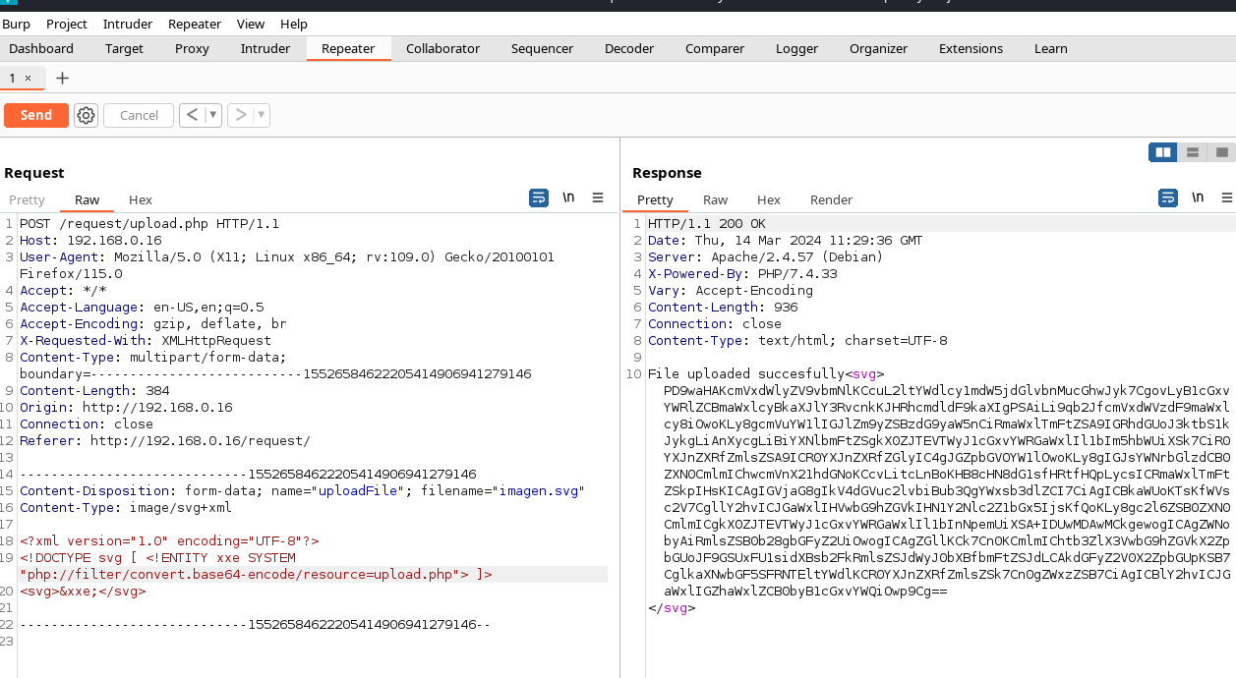Open the forward history dropdown arrow
Screen dimensions: 1236x678
tap(261, 115)
